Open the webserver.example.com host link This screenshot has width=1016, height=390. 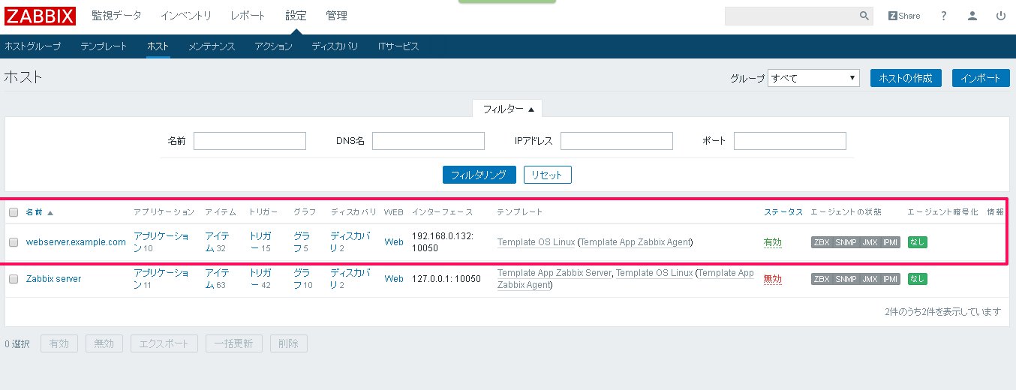(x=76, y=242)
